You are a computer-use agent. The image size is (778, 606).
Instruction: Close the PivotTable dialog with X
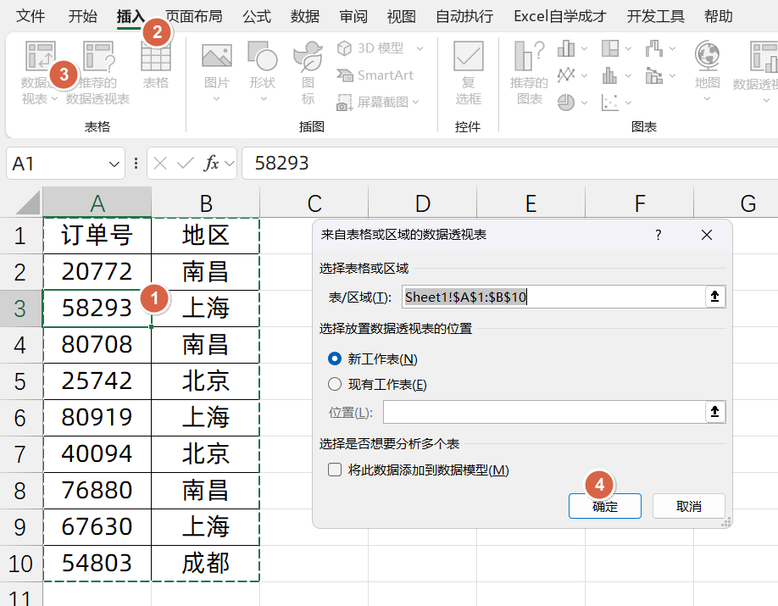pyautogui.click(x=707, y=235)
